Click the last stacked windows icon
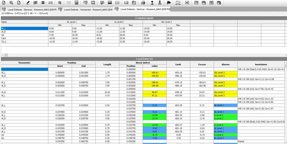Viewport: 287px width, 144px height. point(219,3)
